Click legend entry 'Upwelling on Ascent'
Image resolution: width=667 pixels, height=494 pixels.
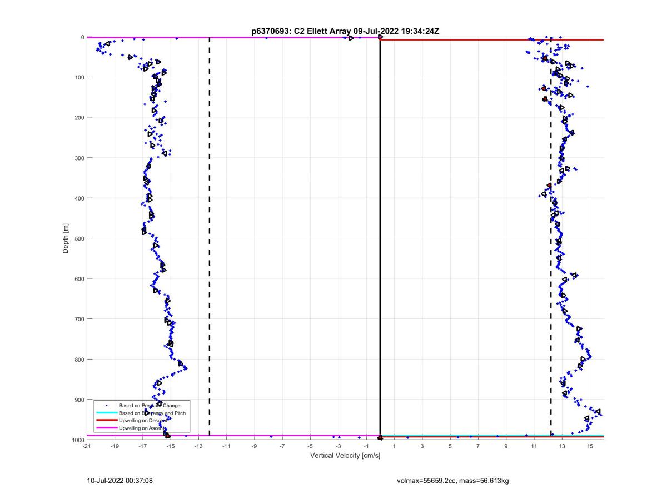[x=142, y=428]
